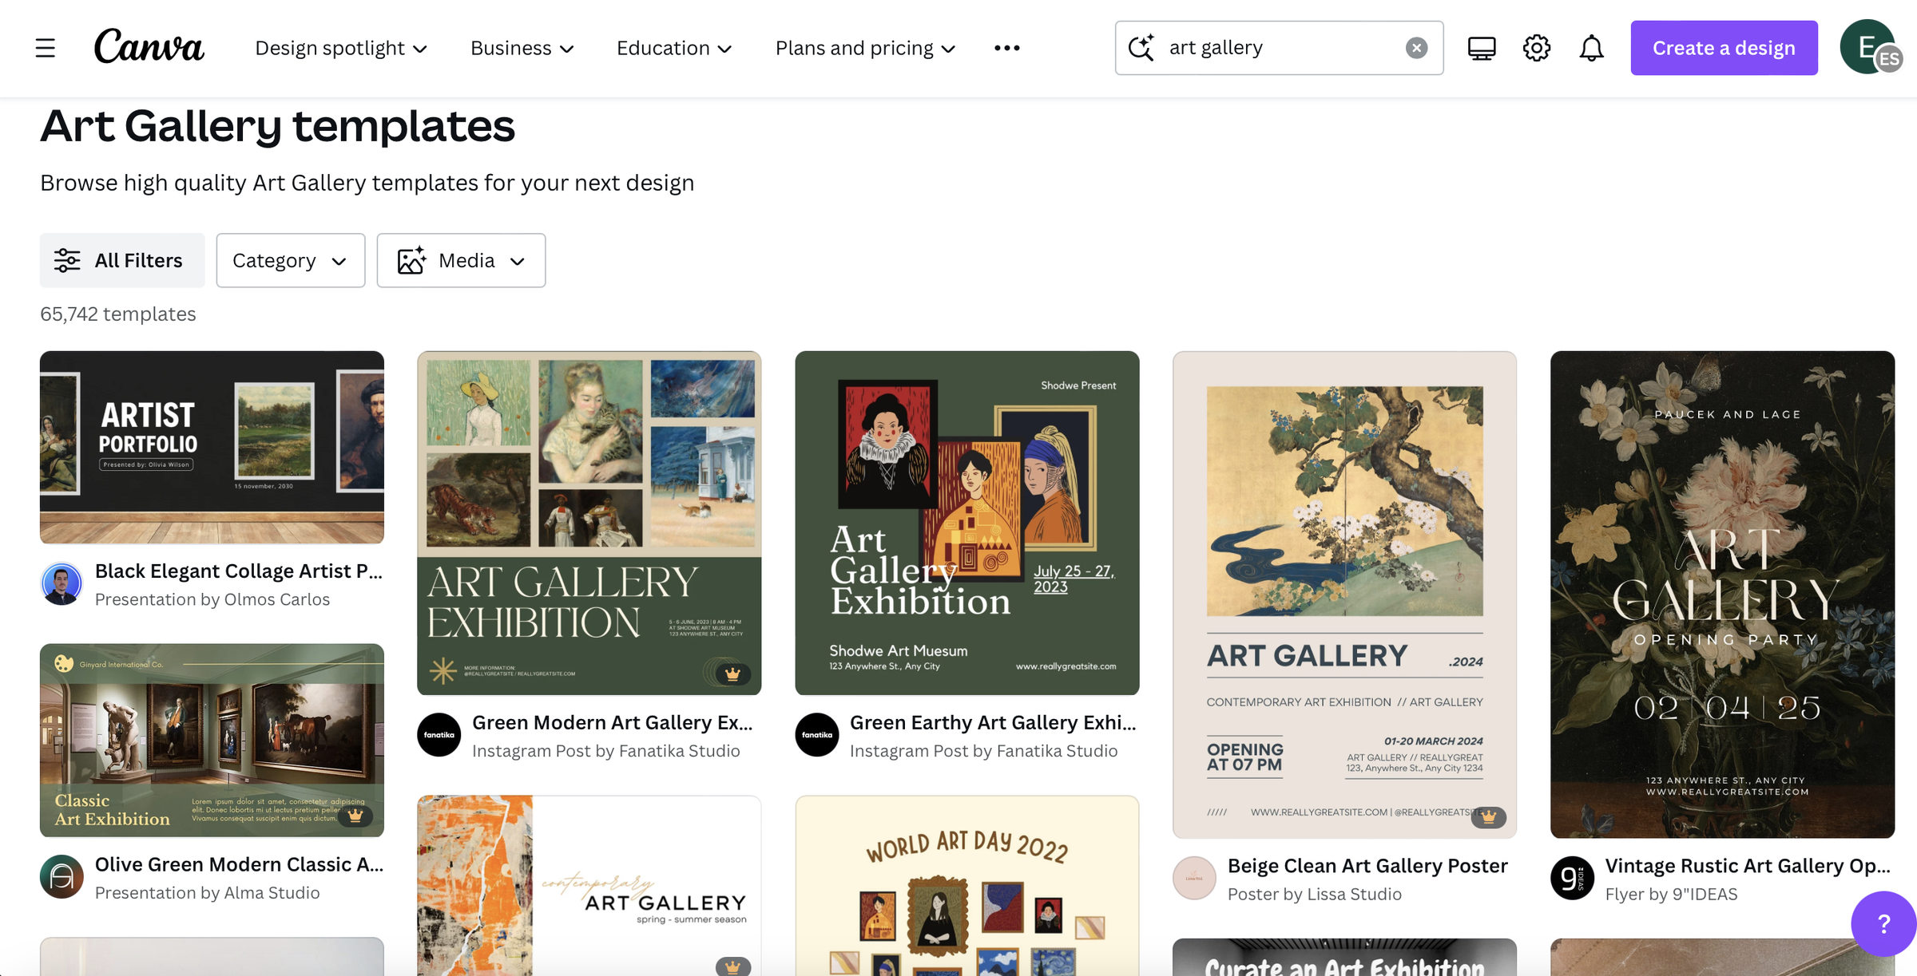Click the display devices icon near search
The height and width of the screenshot is (976, 1917).
tap(1481, 48)
